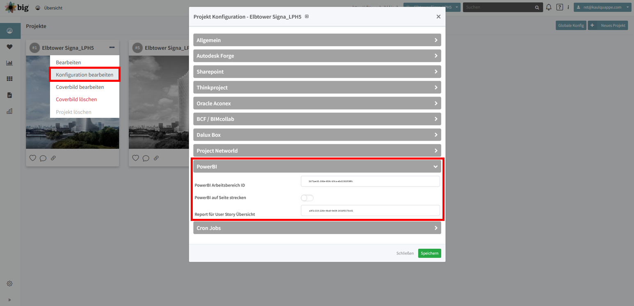Open the notifications bell

(x=549, y=7)
